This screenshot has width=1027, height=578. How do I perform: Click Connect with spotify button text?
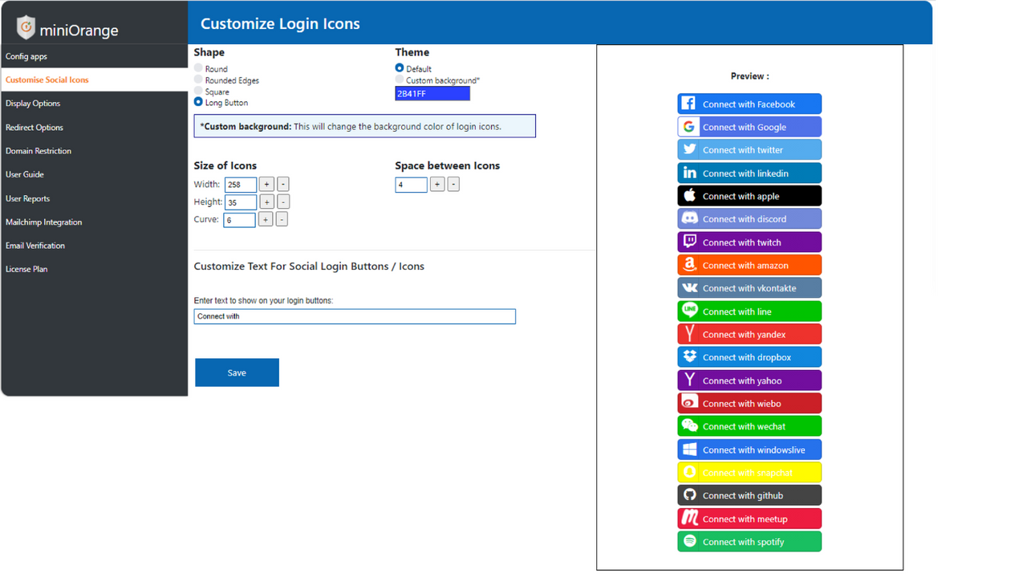point(744,542)
